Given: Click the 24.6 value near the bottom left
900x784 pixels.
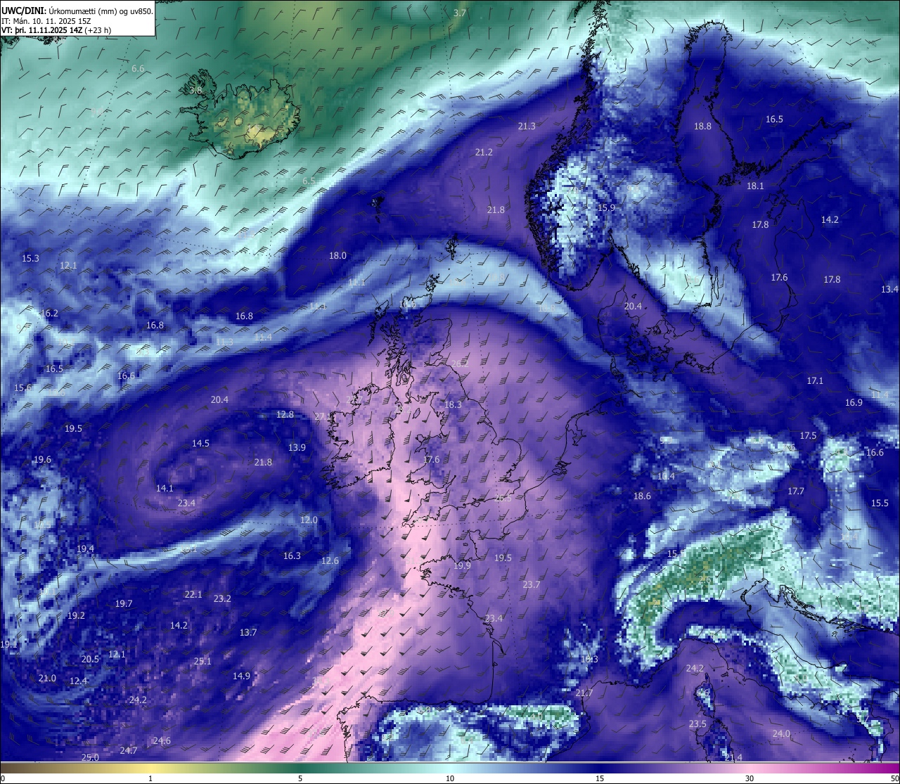Looking at the screenshot, I should click(x=162, y=741).
